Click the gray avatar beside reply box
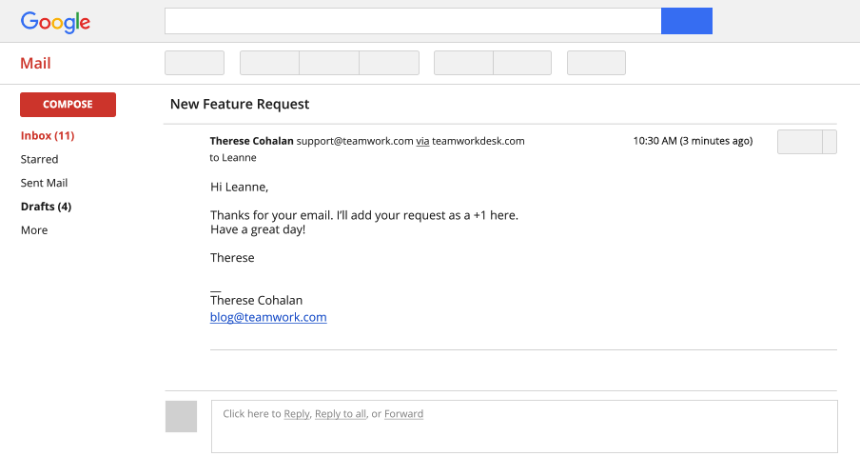Image resolution: width=860 pixels, height=476 pixels. point(181,417)
